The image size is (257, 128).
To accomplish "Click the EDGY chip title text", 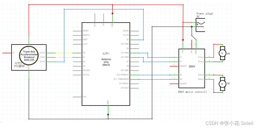I will [192, 67].
